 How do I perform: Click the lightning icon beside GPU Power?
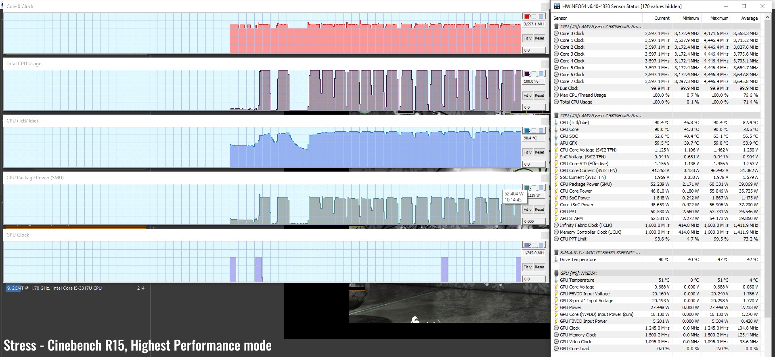(556, 307)
